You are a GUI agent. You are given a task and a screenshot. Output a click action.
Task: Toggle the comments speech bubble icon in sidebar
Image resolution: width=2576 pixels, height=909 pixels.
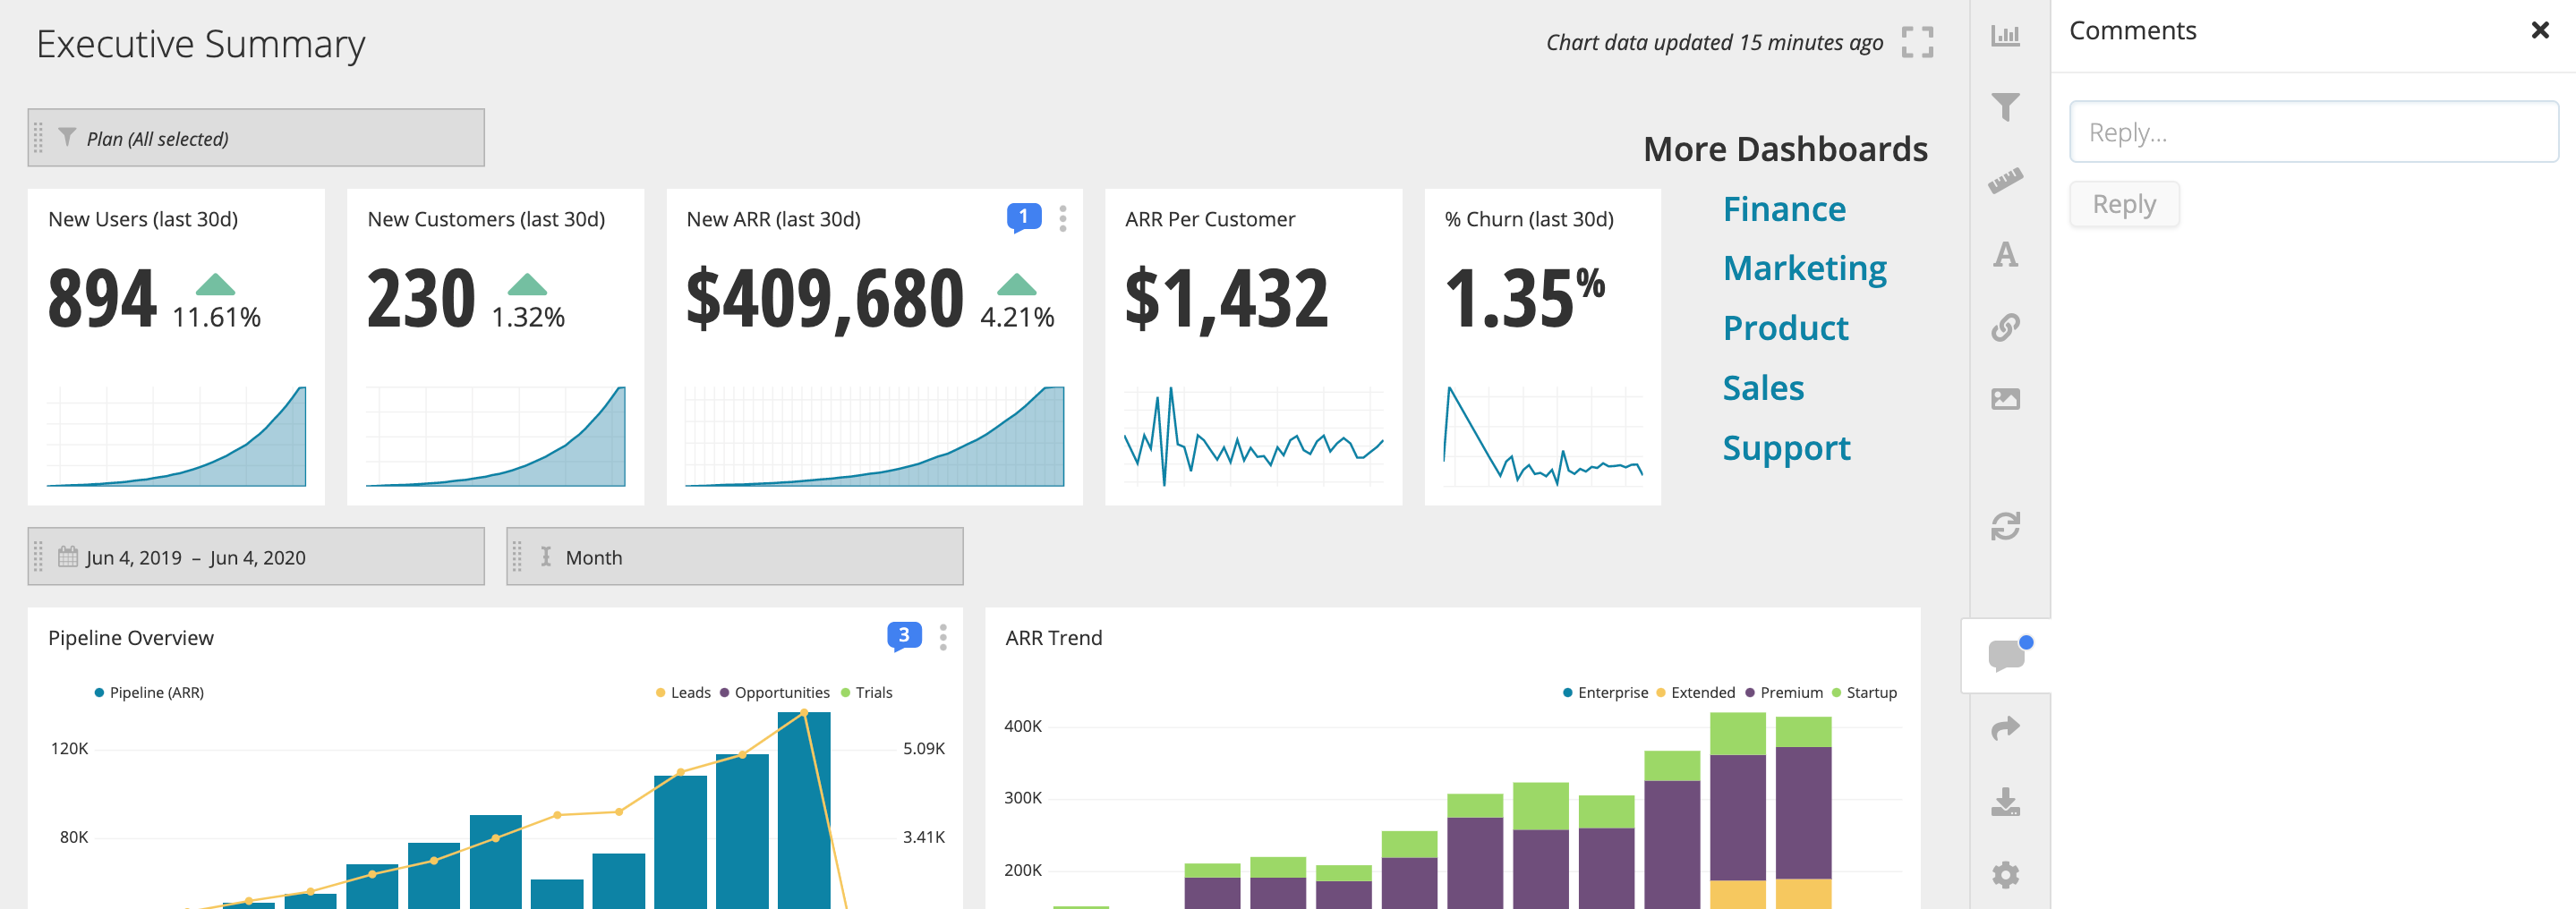(2008, 655)
